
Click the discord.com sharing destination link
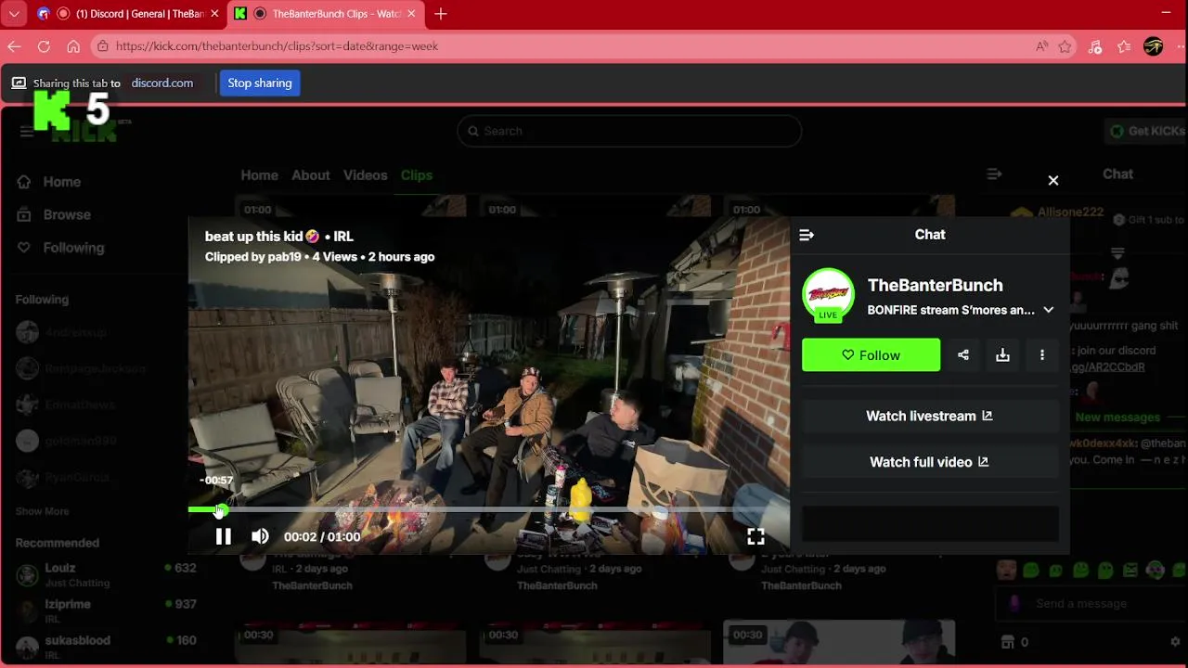click(162, 83)
